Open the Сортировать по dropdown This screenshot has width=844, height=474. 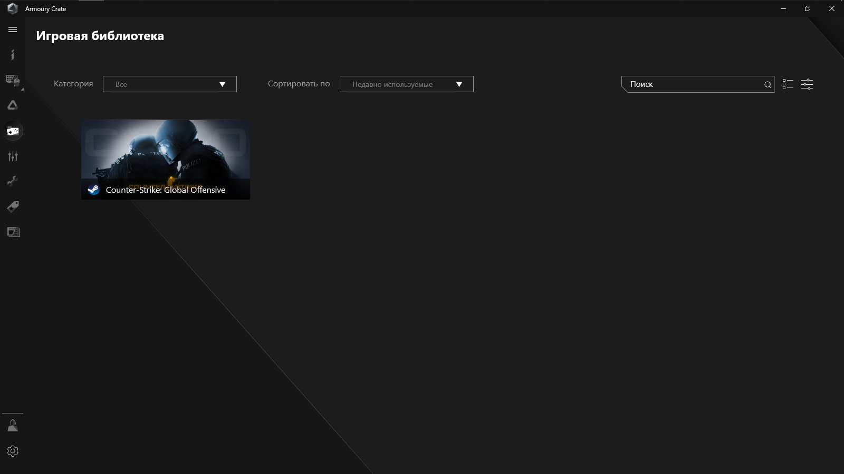(x=407, y=84)
